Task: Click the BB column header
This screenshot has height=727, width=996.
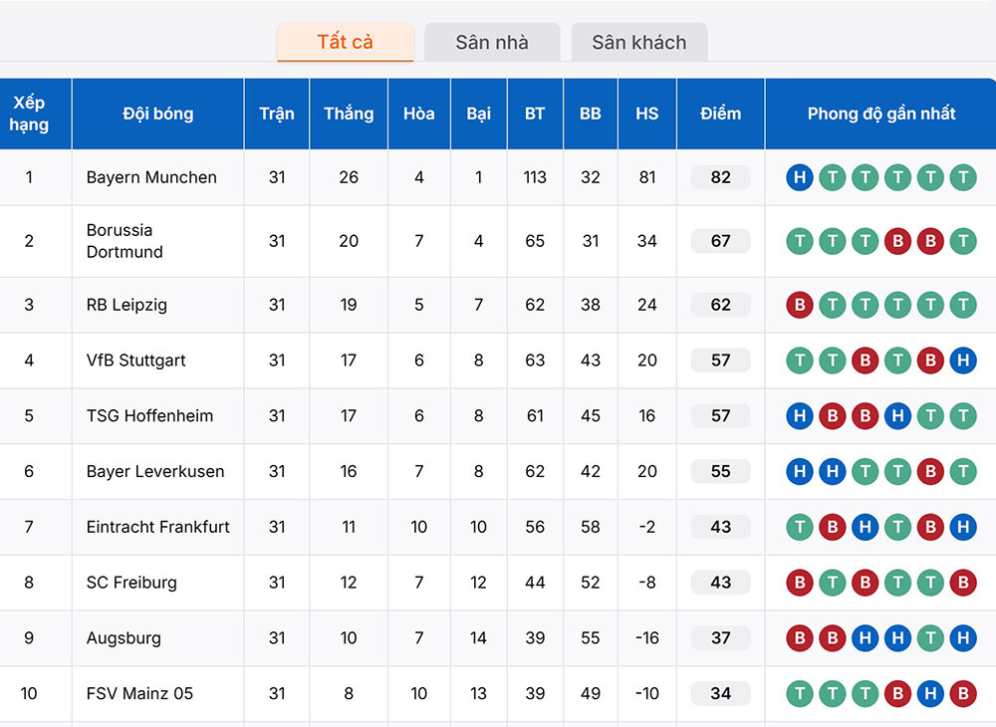Action: [590, 114]
